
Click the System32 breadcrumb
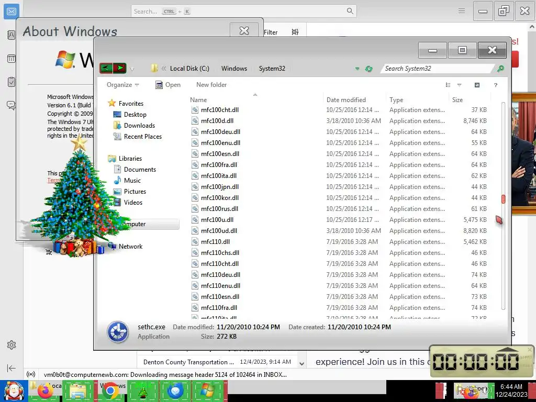[x=272, y=69]
